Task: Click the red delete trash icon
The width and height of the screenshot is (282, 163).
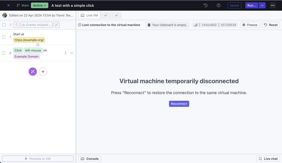Action: pos(17,25)
